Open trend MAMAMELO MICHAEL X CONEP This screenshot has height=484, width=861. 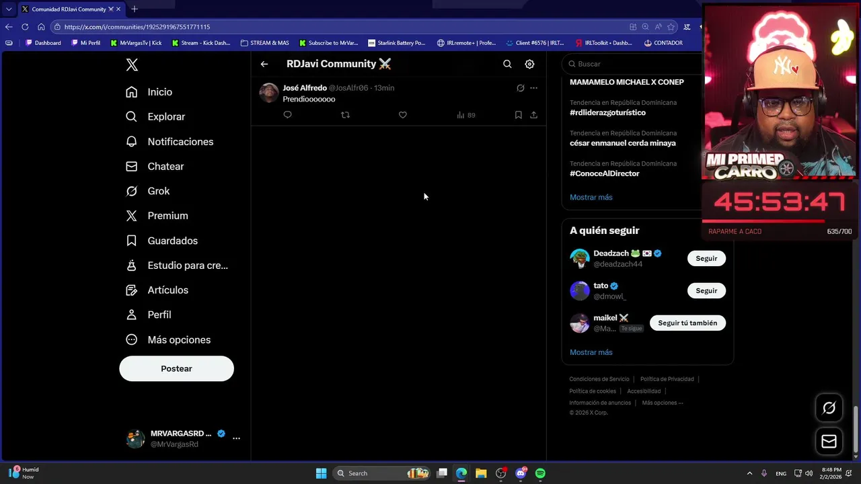[627, 82]
